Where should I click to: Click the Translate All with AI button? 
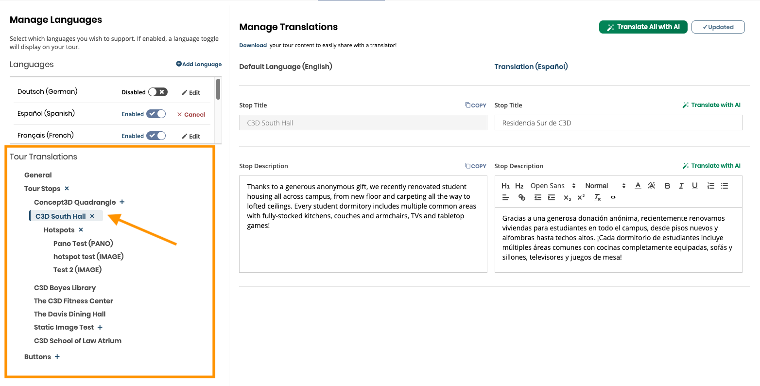pyautogui.click(x=643, y=27)
